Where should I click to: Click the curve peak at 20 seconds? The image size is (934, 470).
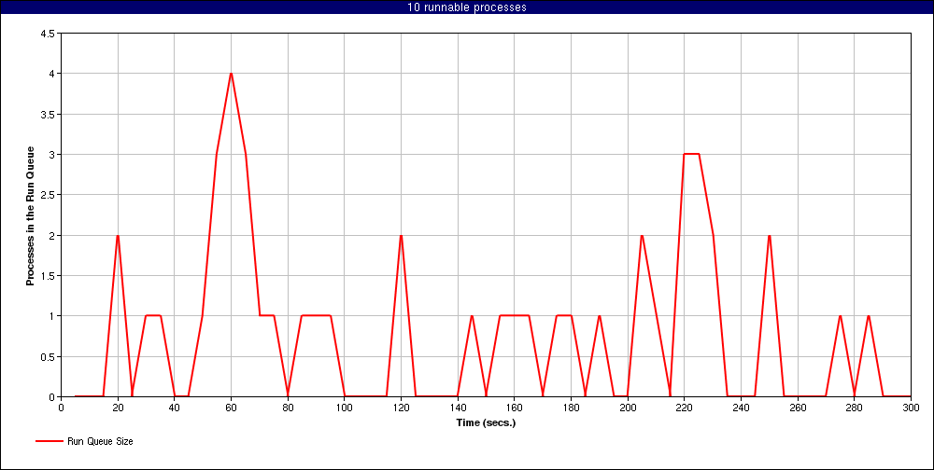(118, 236)
